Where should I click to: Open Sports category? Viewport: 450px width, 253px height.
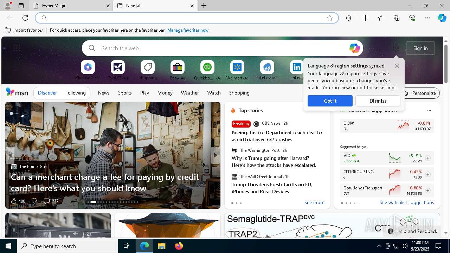click(125, 93)
